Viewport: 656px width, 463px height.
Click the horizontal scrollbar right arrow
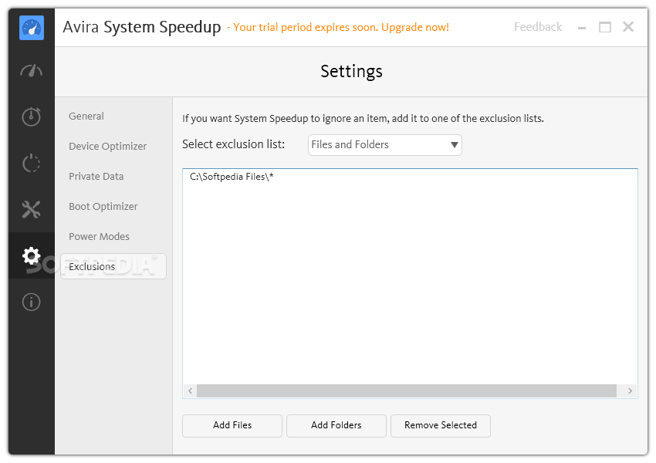[630, 391]
